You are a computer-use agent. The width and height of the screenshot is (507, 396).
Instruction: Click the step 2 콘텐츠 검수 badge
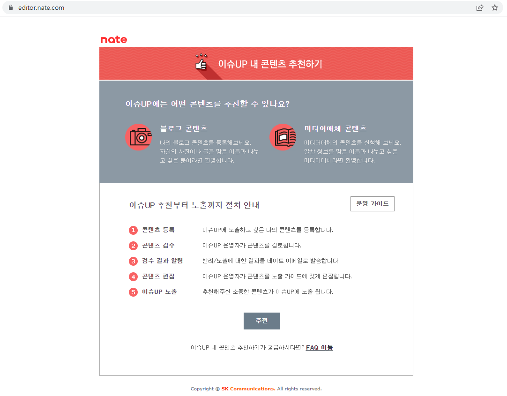pyautogui.click(x=133, y=246)
